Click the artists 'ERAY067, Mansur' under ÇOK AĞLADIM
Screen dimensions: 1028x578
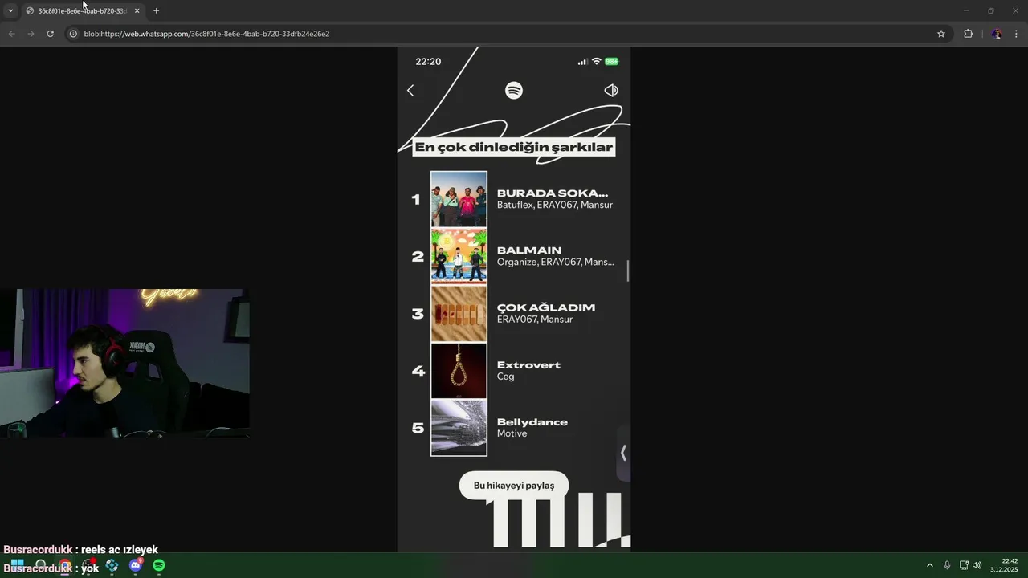[x=535, y=320]
